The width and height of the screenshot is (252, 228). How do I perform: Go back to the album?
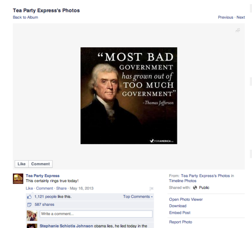point(25,17)
